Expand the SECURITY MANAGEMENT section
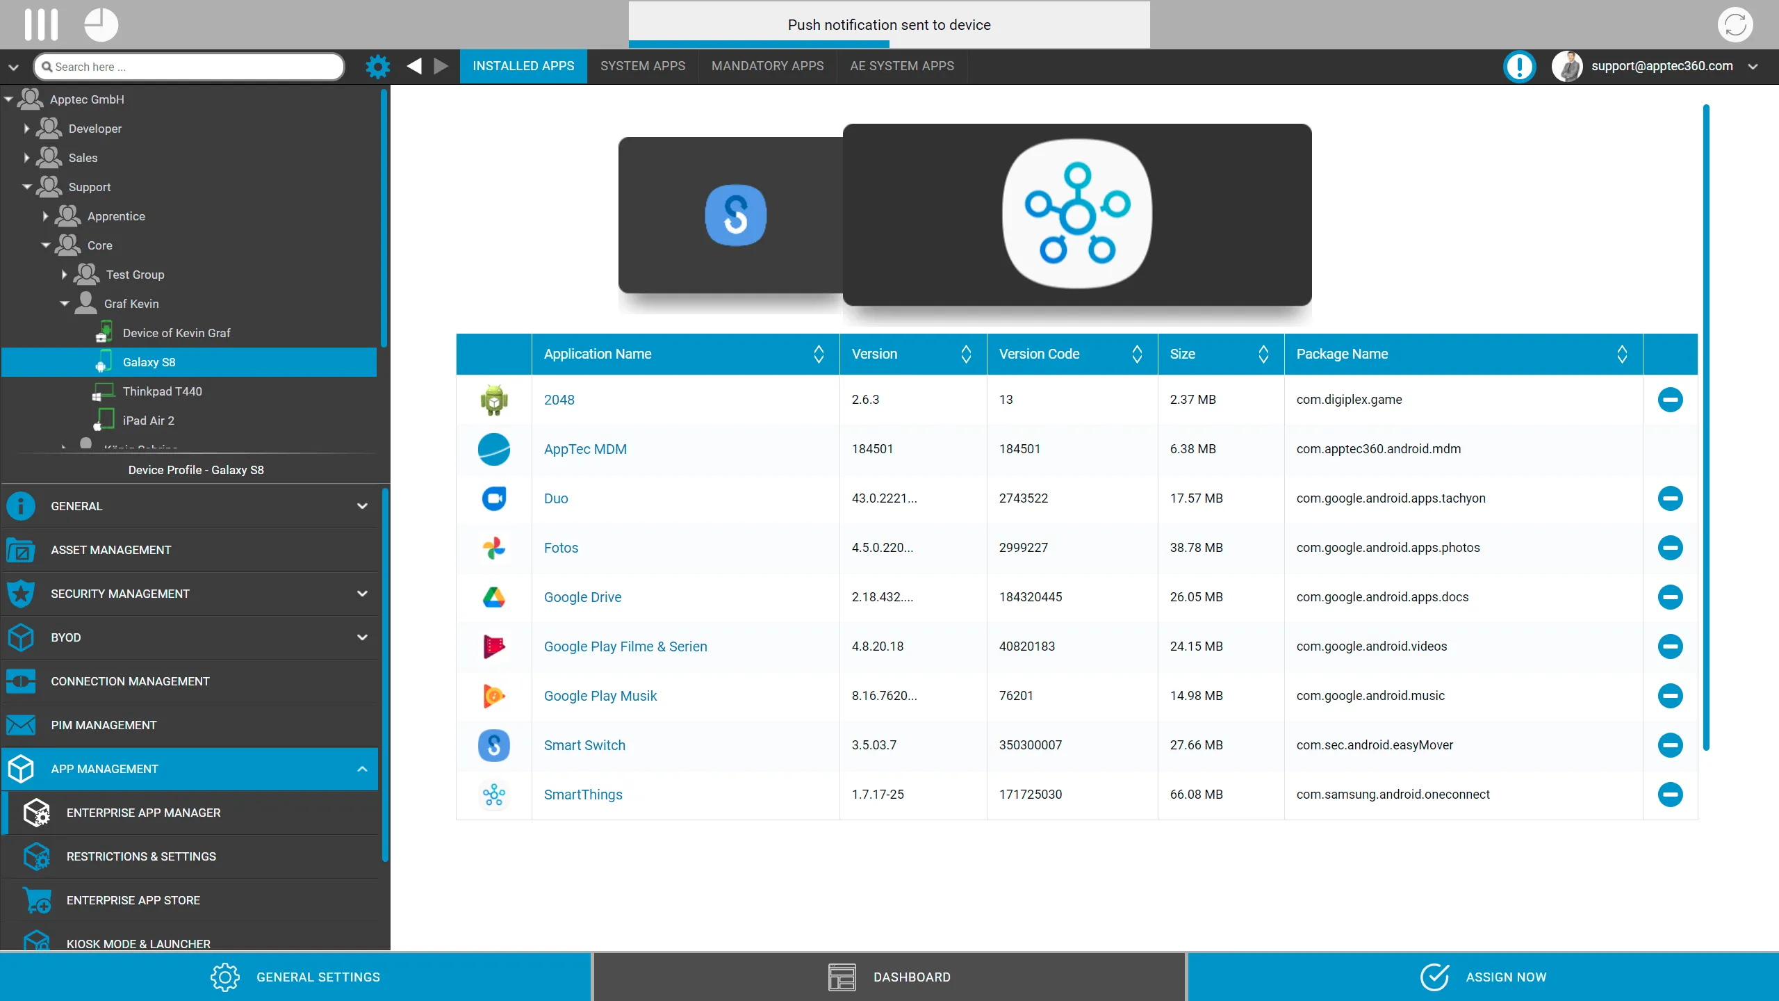Image resolution: width=1779 pixels, height=1001 pixels. [x=362, y=594]
